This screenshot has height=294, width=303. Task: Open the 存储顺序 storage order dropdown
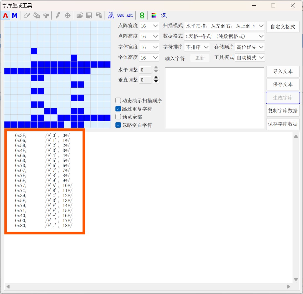250,47
